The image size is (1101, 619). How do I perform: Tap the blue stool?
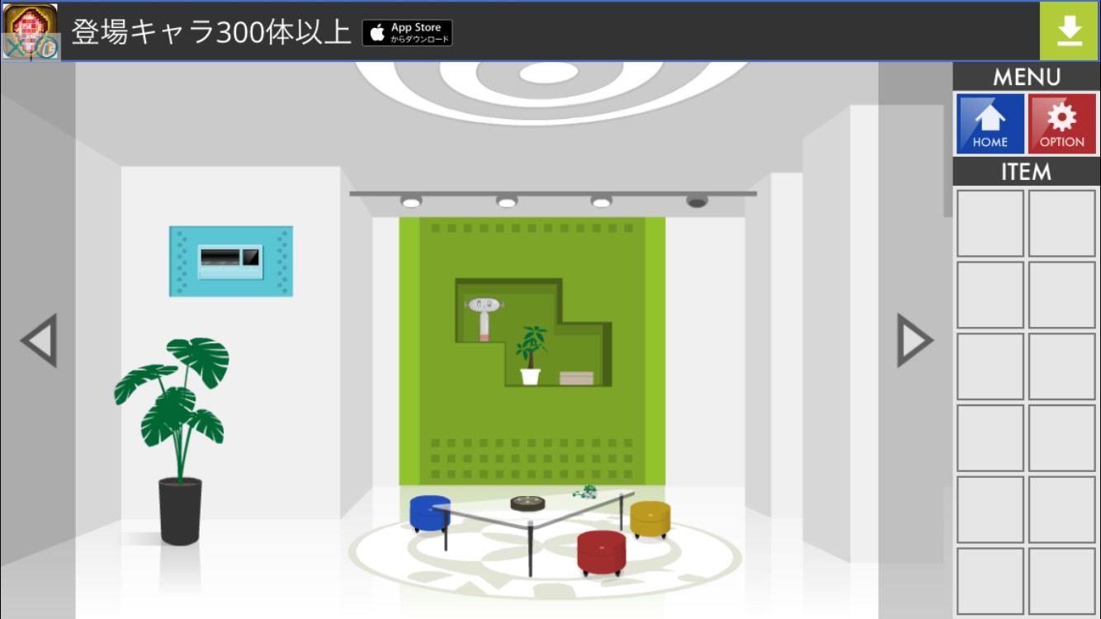(429, 512)
